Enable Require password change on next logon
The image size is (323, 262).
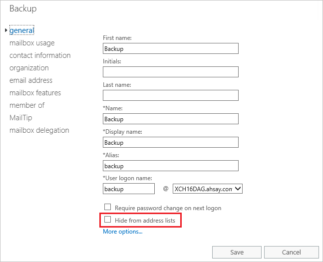(107, 207)
